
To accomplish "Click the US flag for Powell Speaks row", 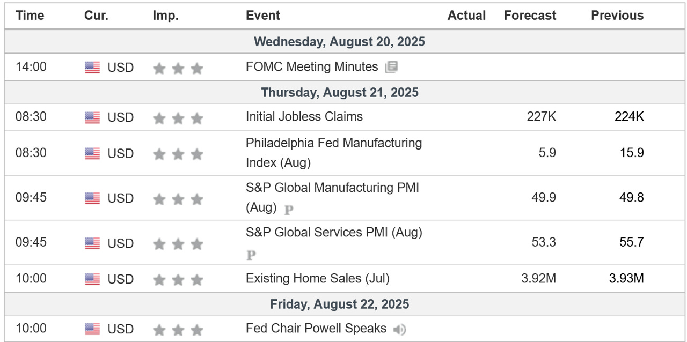I will click(92, 329).
